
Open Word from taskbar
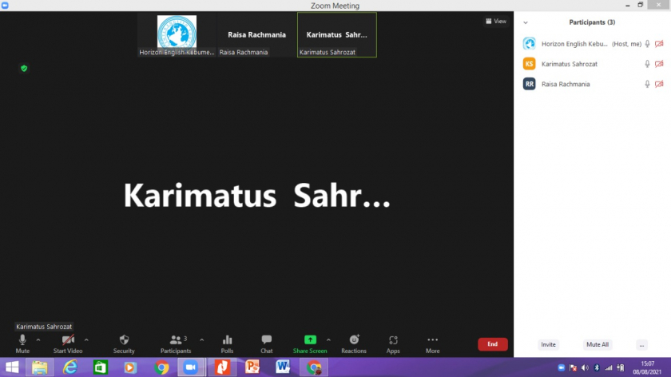click(x=283, y=367)
